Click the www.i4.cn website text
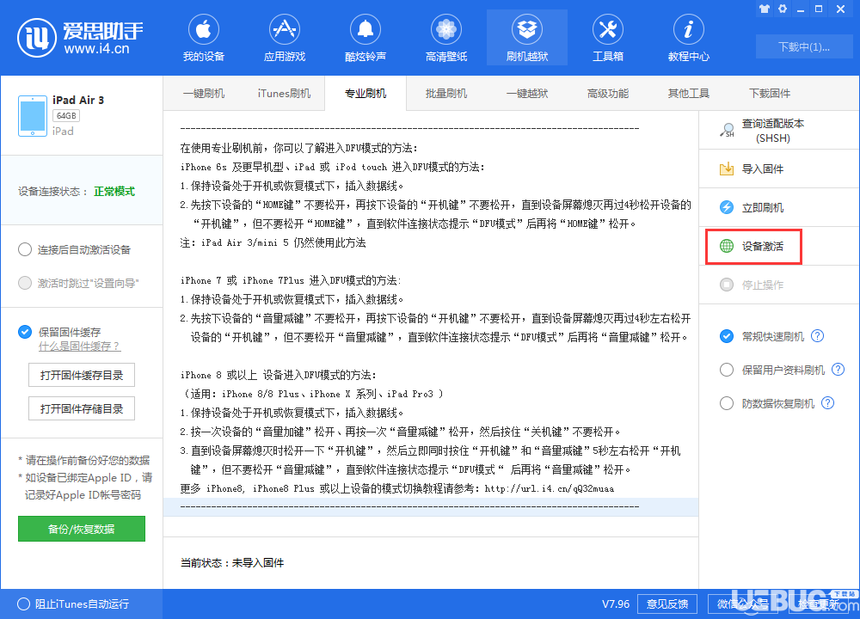Screen dimensions: 860x619 click(96, 49)
